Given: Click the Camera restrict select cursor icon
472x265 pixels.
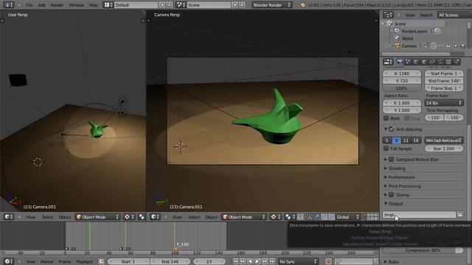Looking at the screenshot, I should point(456,46).
